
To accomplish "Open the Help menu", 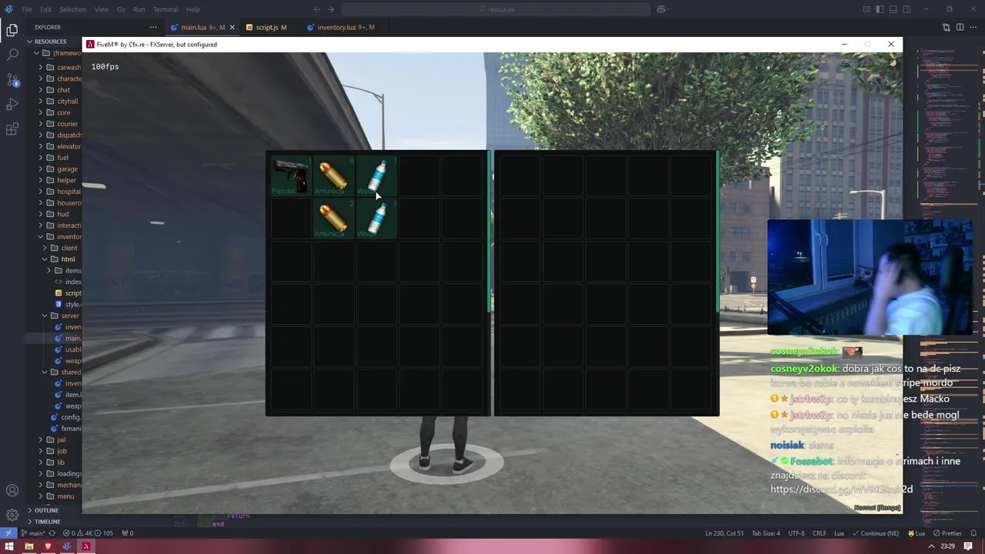I will pyautogui.click(x=193, y=9).
